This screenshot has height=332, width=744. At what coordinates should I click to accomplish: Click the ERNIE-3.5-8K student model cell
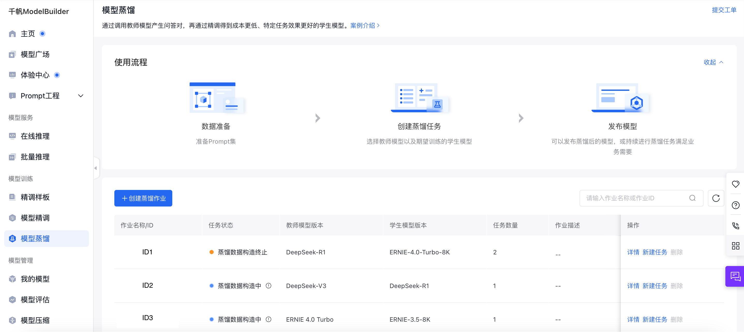[x=410, y=319]
